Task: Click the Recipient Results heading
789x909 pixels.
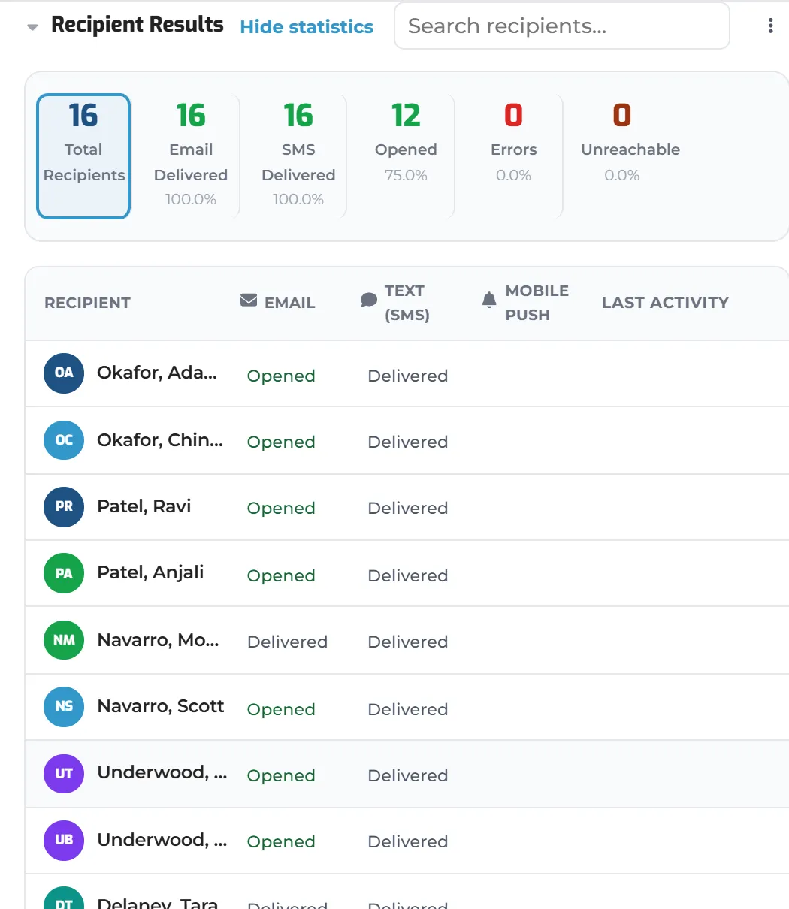Action: point(138,25)
